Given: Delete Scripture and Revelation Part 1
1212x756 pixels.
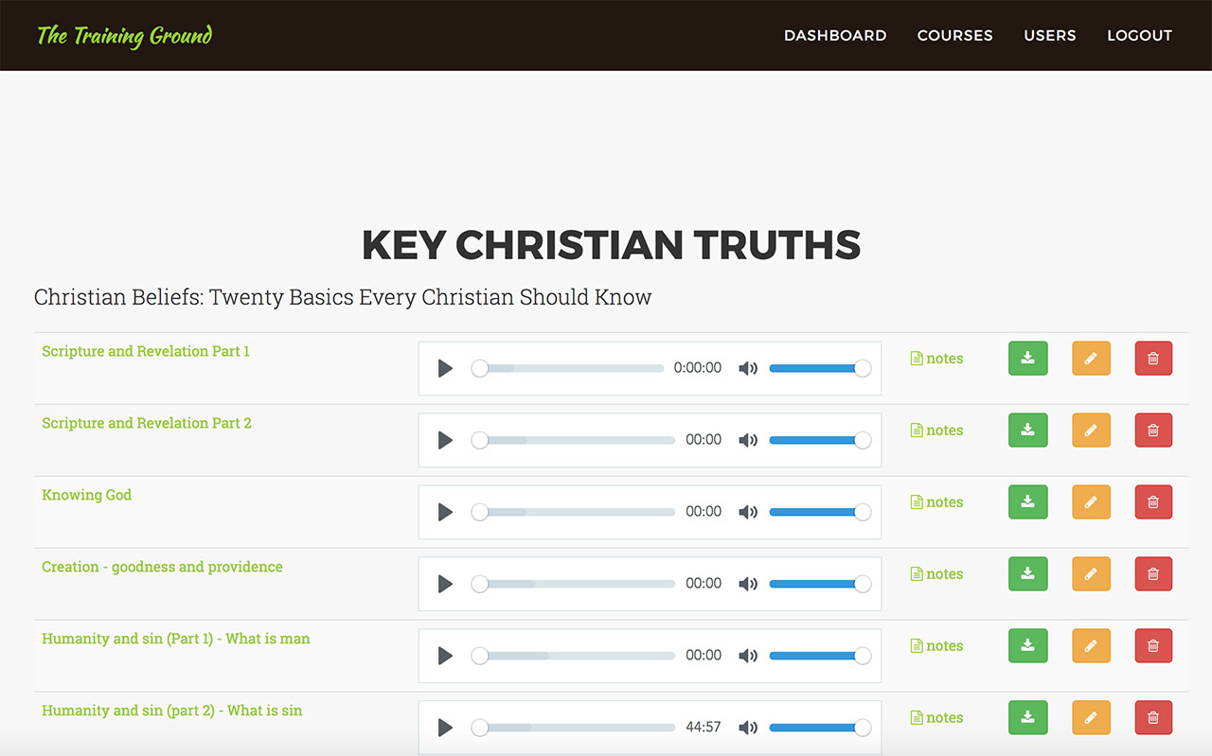Looking at the screenshot, I should (1153, 359).
